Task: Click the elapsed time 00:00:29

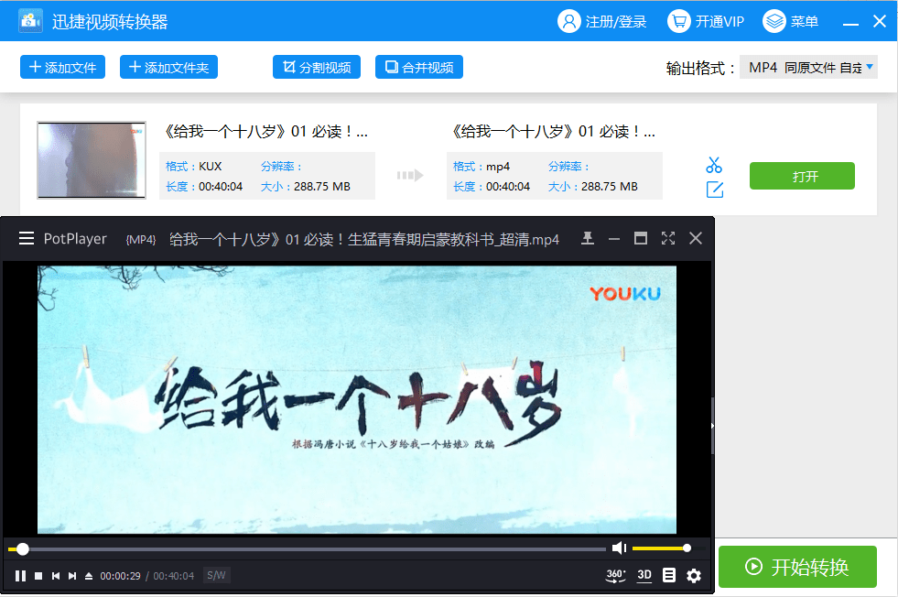Action: click(x=120, y=576)
